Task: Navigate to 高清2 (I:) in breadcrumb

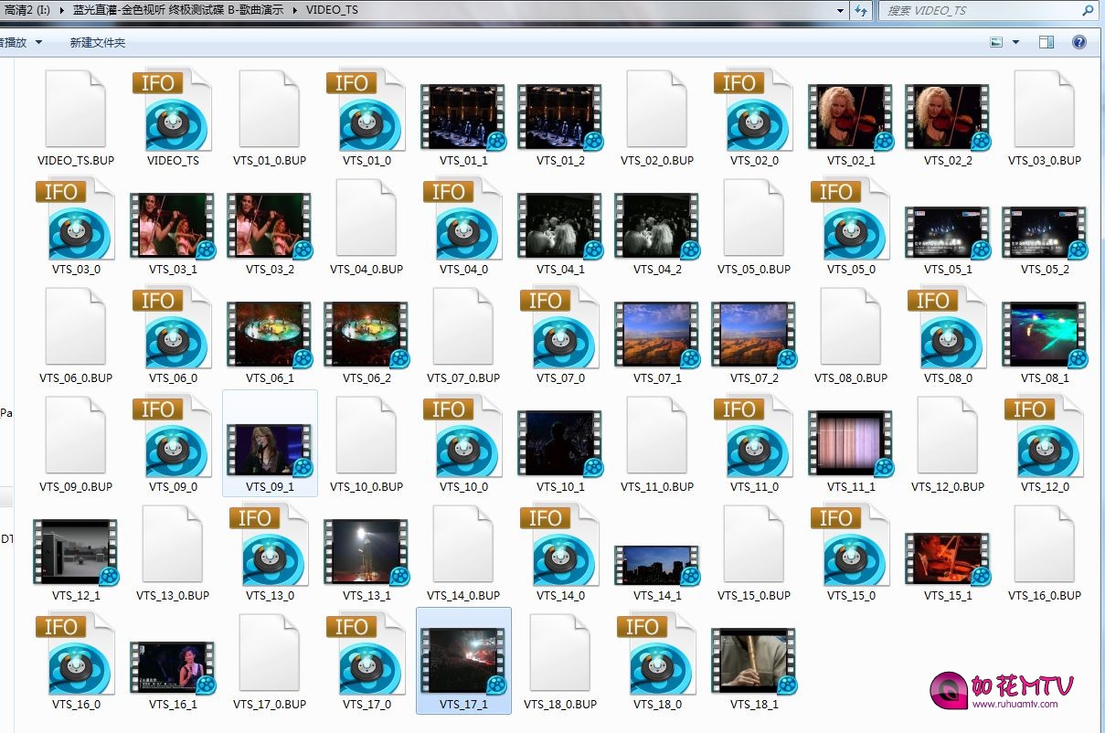Action: pyautogui.click(x=25, y=11)
